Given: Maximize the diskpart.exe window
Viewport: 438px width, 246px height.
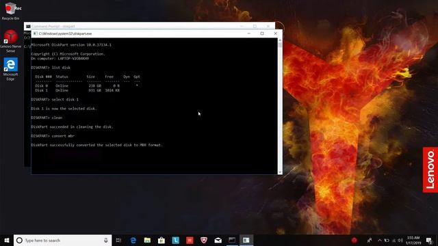Looking at the screenshot, I should tap(262, 33).
